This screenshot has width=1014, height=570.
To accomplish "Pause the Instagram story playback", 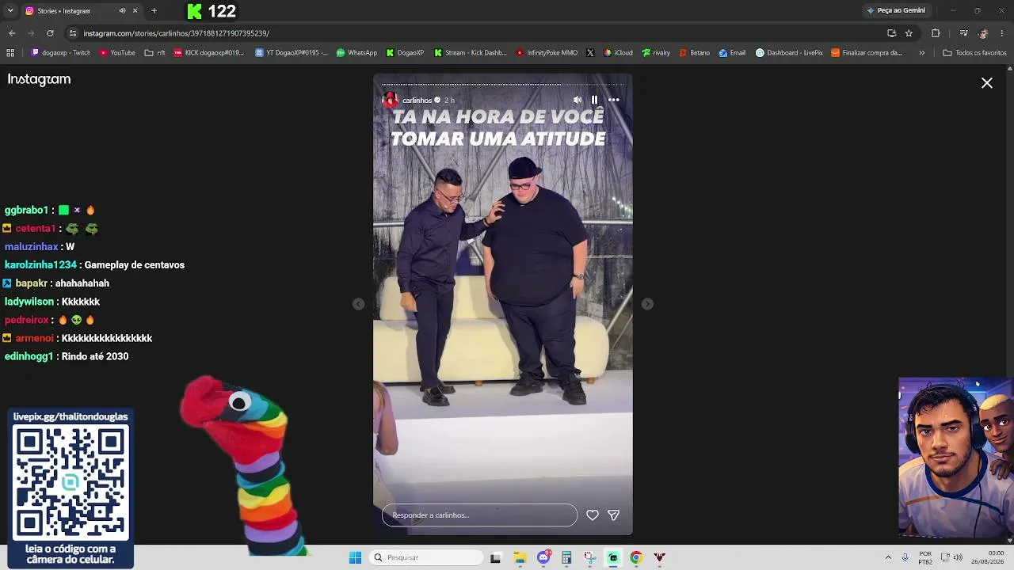I will tap(594, 100).
